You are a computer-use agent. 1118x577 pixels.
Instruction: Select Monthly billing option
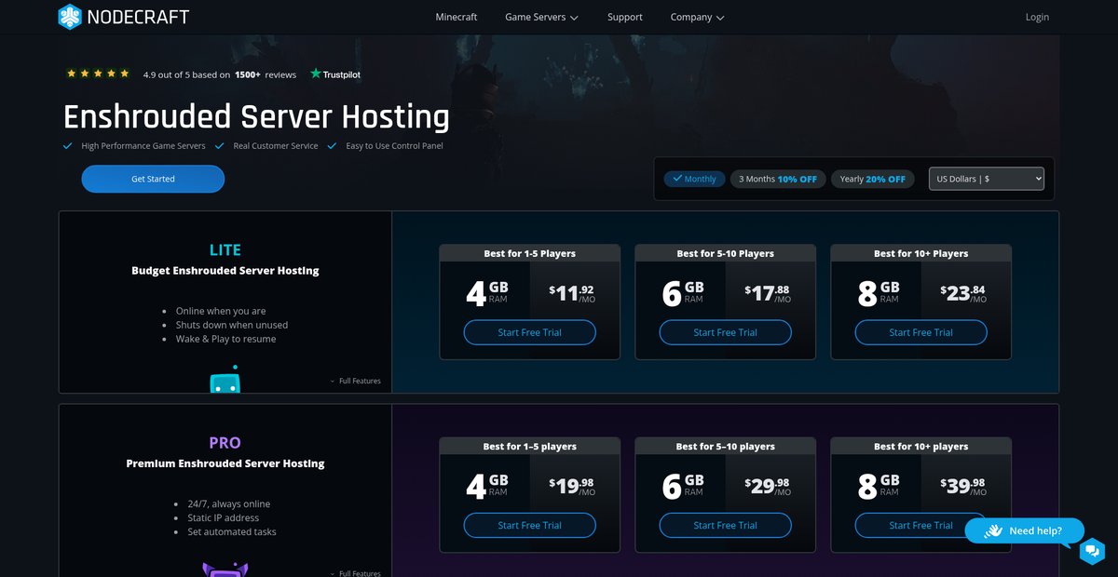click(x=694, y=179)
